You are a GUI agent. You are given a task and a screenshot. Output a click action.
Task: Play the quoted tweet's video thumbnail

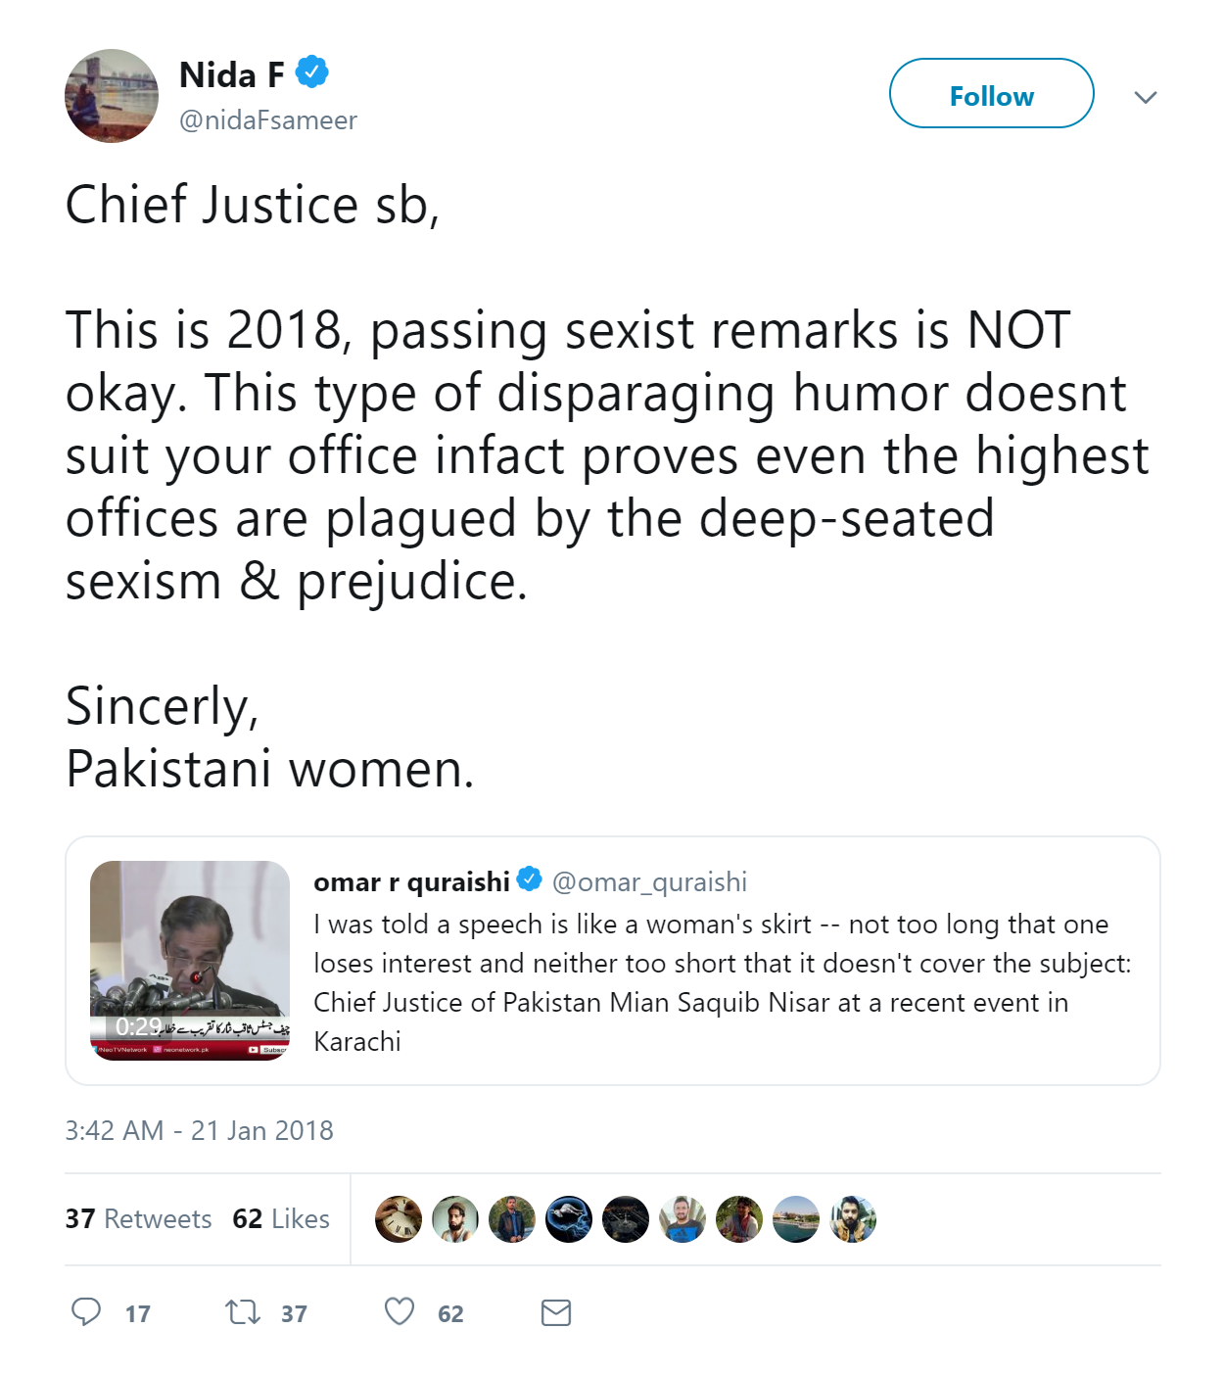(190, 961)
